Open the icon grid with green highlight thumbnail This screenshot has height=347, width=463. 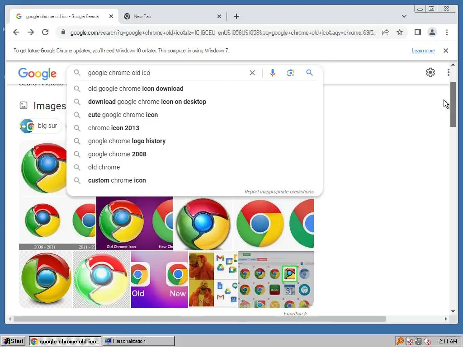pos(276,279)
